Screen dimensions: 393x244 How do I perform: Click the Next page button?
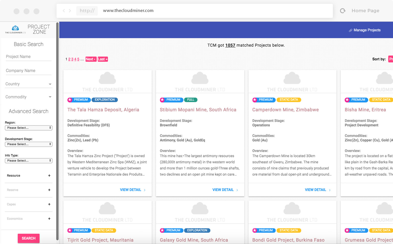coord(91,59)
